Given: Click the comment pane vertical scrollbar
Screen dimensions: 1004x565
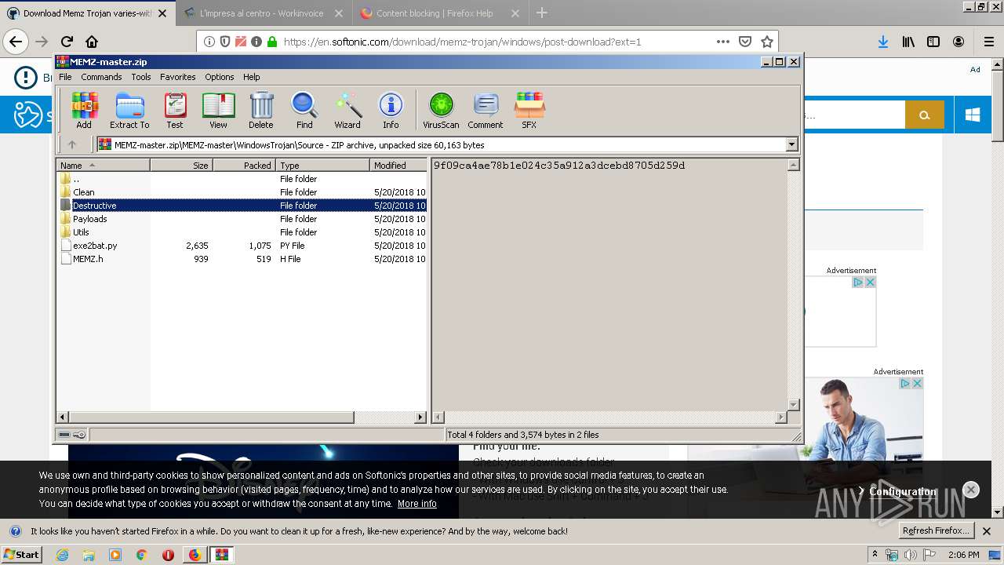Looking at the screenshot, I should pyautogui.click(x=793, y=285).
